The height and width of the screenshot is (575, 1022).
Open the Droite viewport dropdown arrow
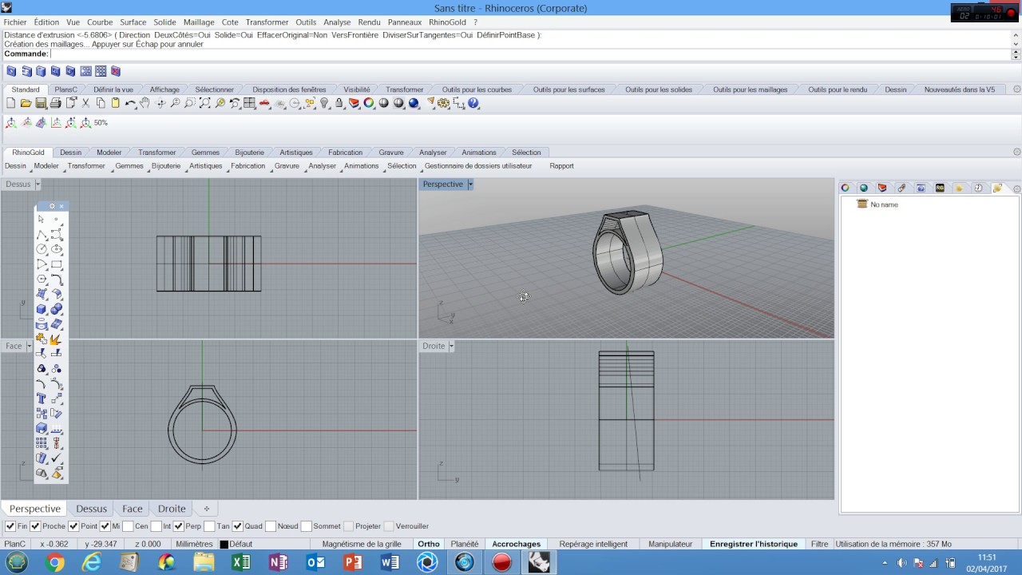(x=451, y=347)
